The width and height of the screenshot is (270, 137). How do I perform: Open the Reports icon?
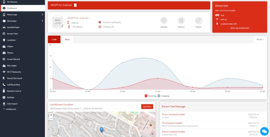tap(181, 20)
